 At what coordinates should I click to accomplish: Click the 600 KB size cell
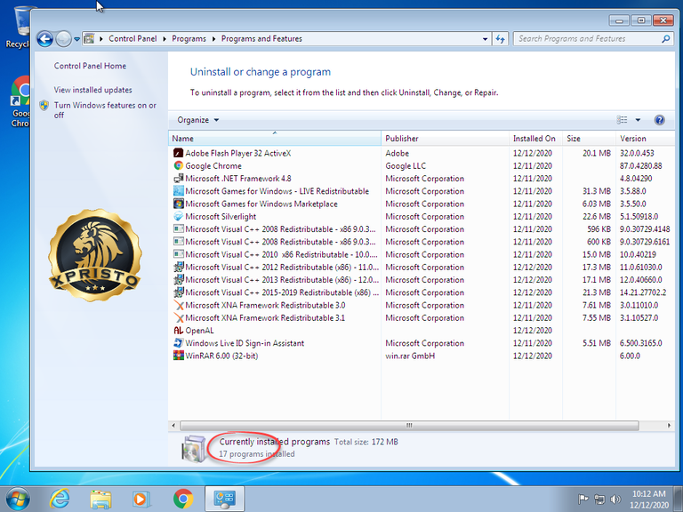pos(599,242)
